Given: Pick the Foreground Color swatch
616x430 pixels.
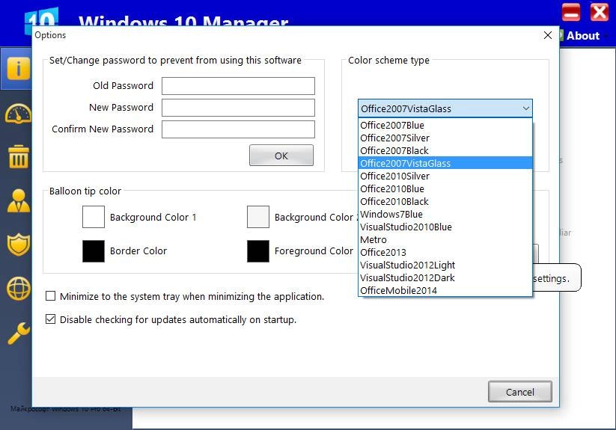Looking at the screenshot, I should (258, 251).
